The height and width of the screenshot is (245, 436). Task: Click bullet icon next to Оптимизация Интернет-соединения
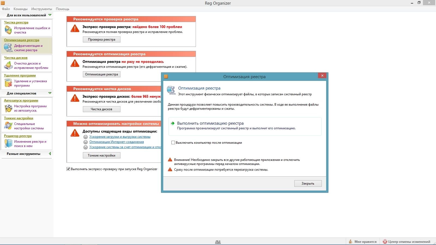tap(86, 142)
